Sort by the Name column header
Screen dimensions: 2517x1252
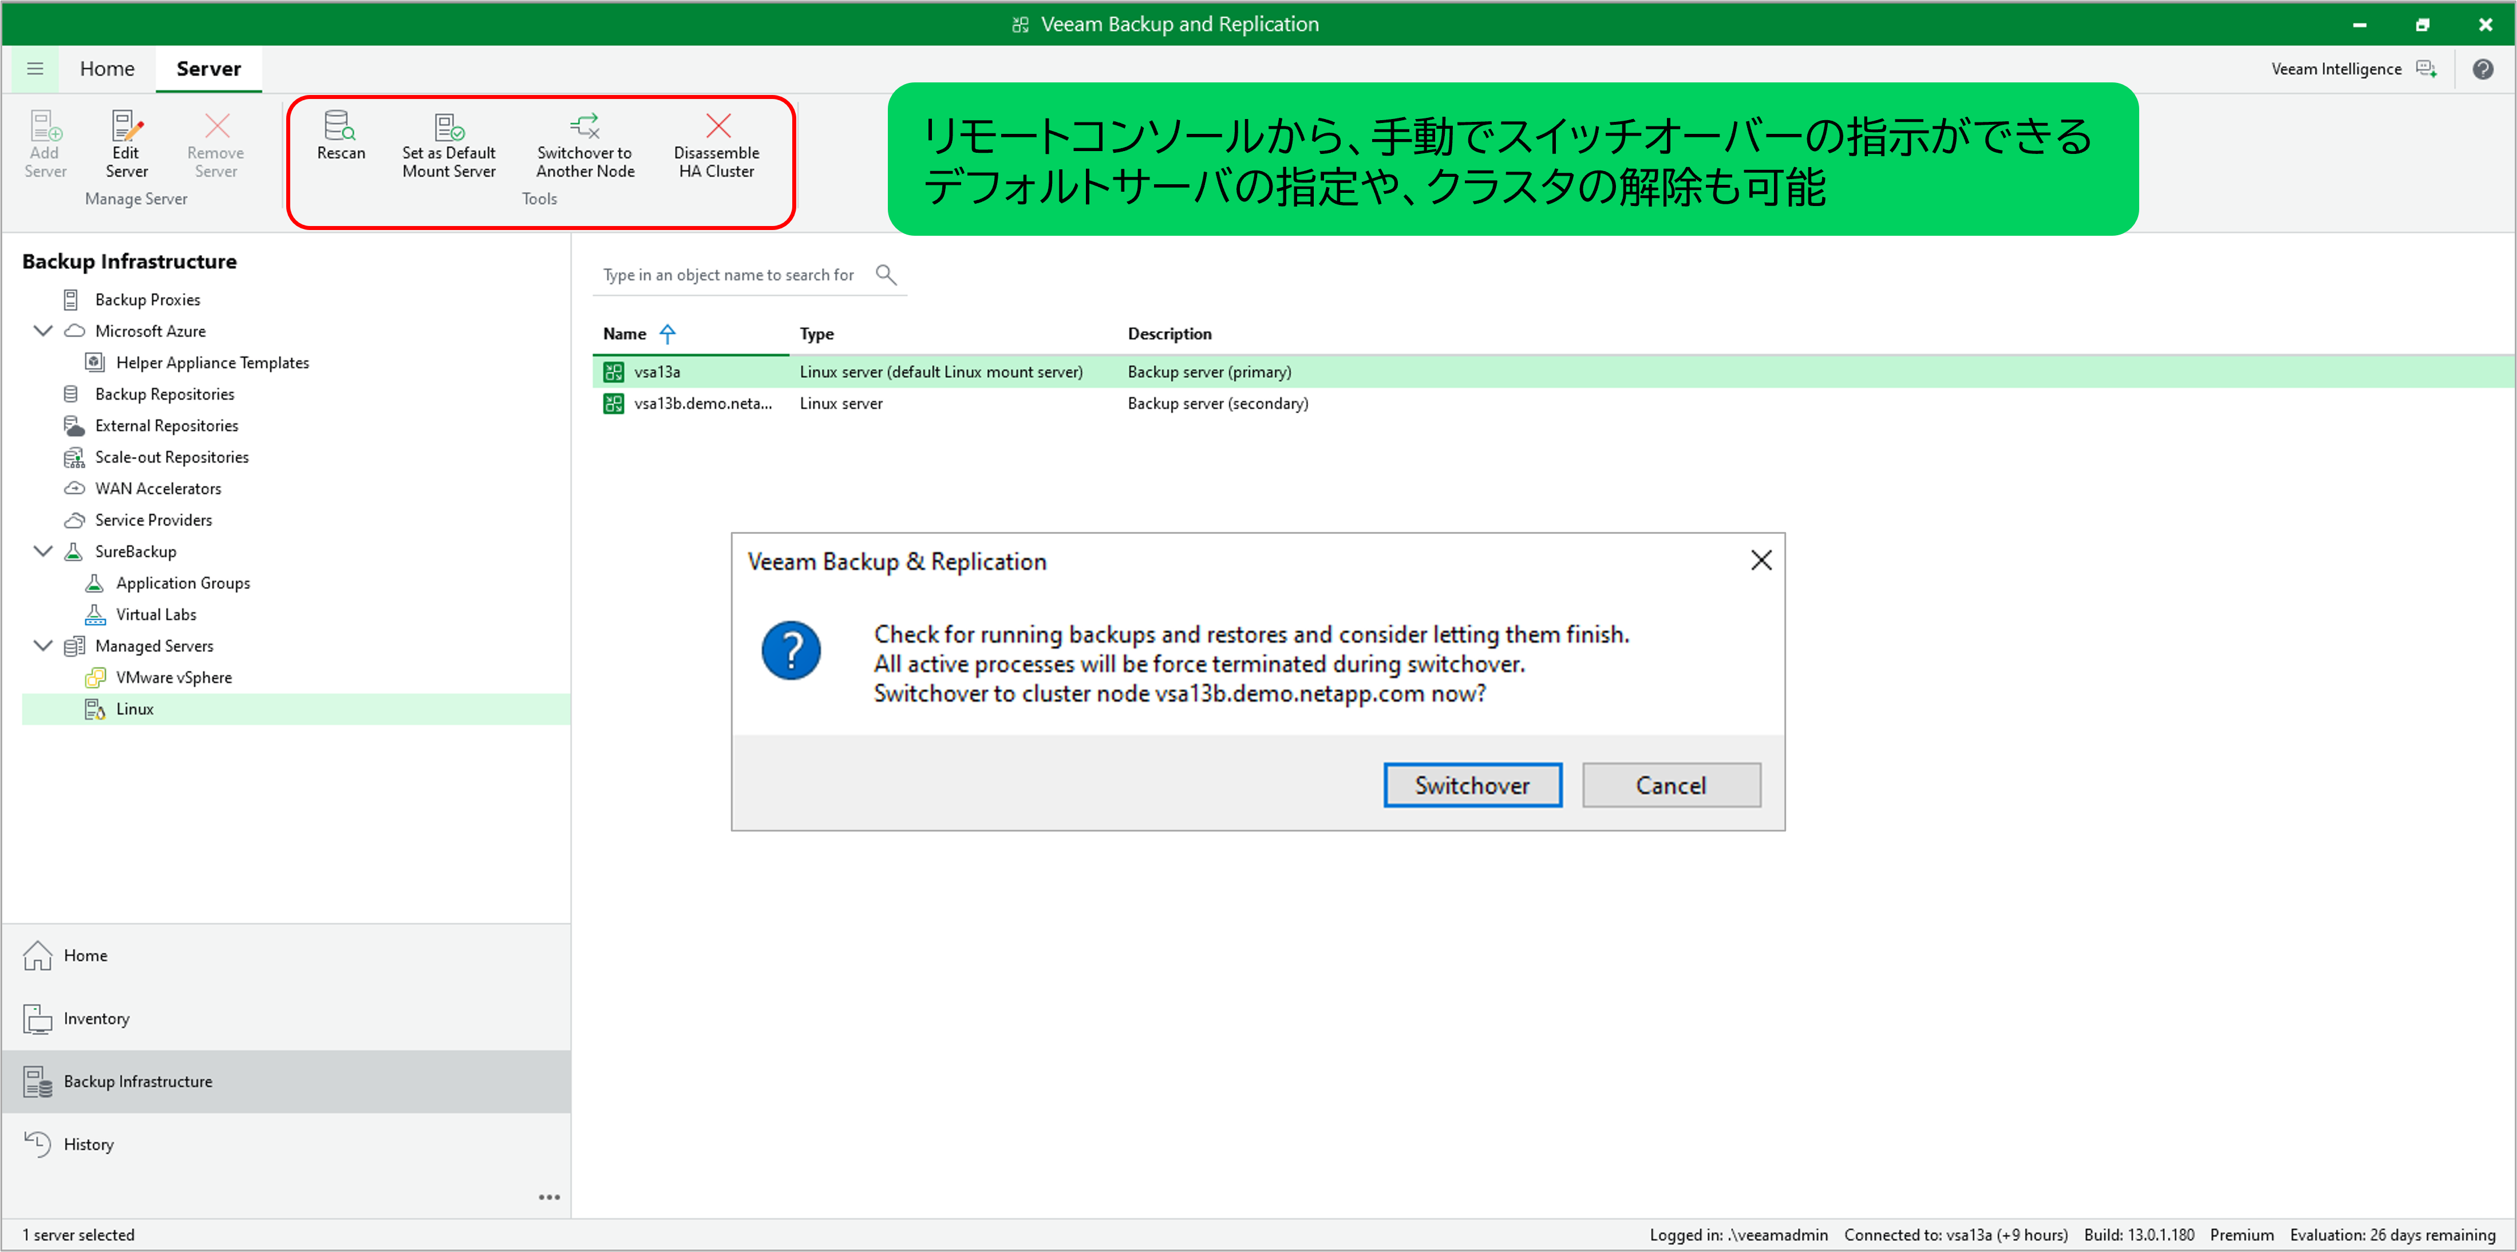[625, 334]
